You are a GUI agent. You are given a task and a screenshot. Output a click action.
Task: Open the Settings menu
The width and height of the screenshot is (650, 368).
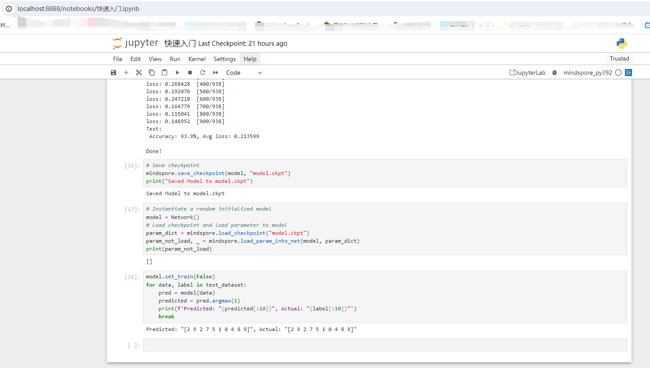(224, 58)
